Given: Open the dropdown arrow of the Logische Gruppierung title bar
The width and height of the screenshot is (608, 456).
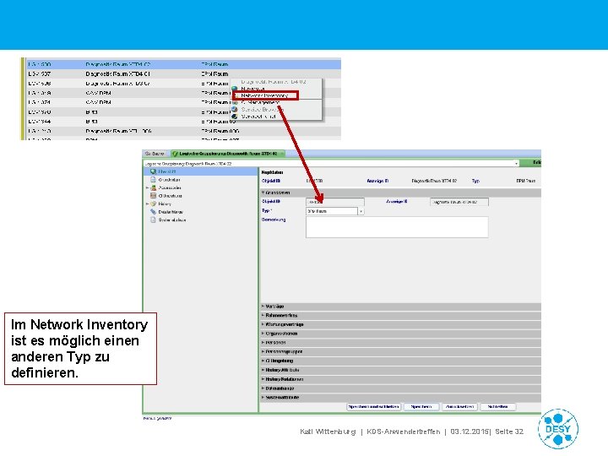Looking at the screenshot, I should pos(516,164).
